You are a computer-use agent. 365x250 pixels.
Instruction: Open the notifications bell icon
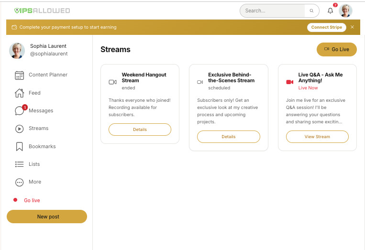(x=330, y=11)
